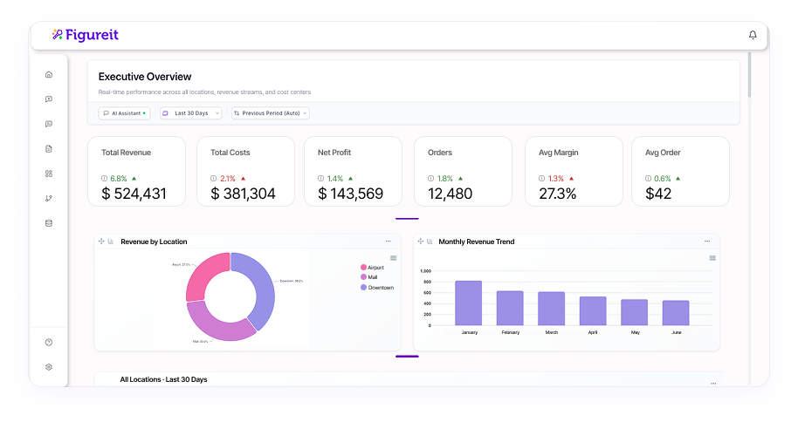Image resolution: width=798 pixels, height=422 pixels.
Task: Select the Net Profit card
Action: point(354,172)
